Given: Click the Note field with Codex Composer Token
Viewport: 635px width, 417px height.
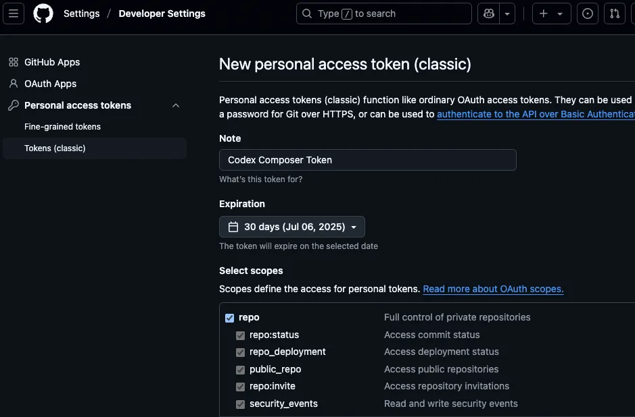Looking at the screenshot, I should 368,160.
